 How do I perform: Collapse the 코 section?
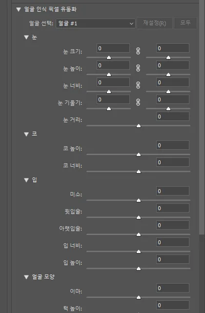click(26, 134)
